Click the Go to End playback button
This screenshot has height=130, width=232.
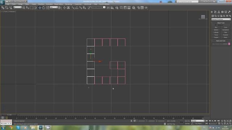pyautogui.click(x=218, y=121)
